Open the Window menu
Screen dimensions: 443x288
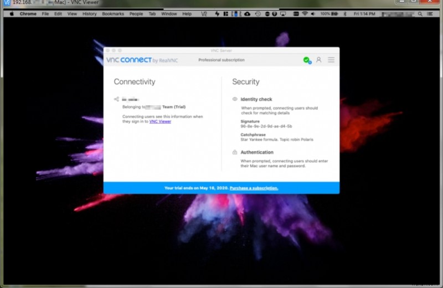pos(169,13)
